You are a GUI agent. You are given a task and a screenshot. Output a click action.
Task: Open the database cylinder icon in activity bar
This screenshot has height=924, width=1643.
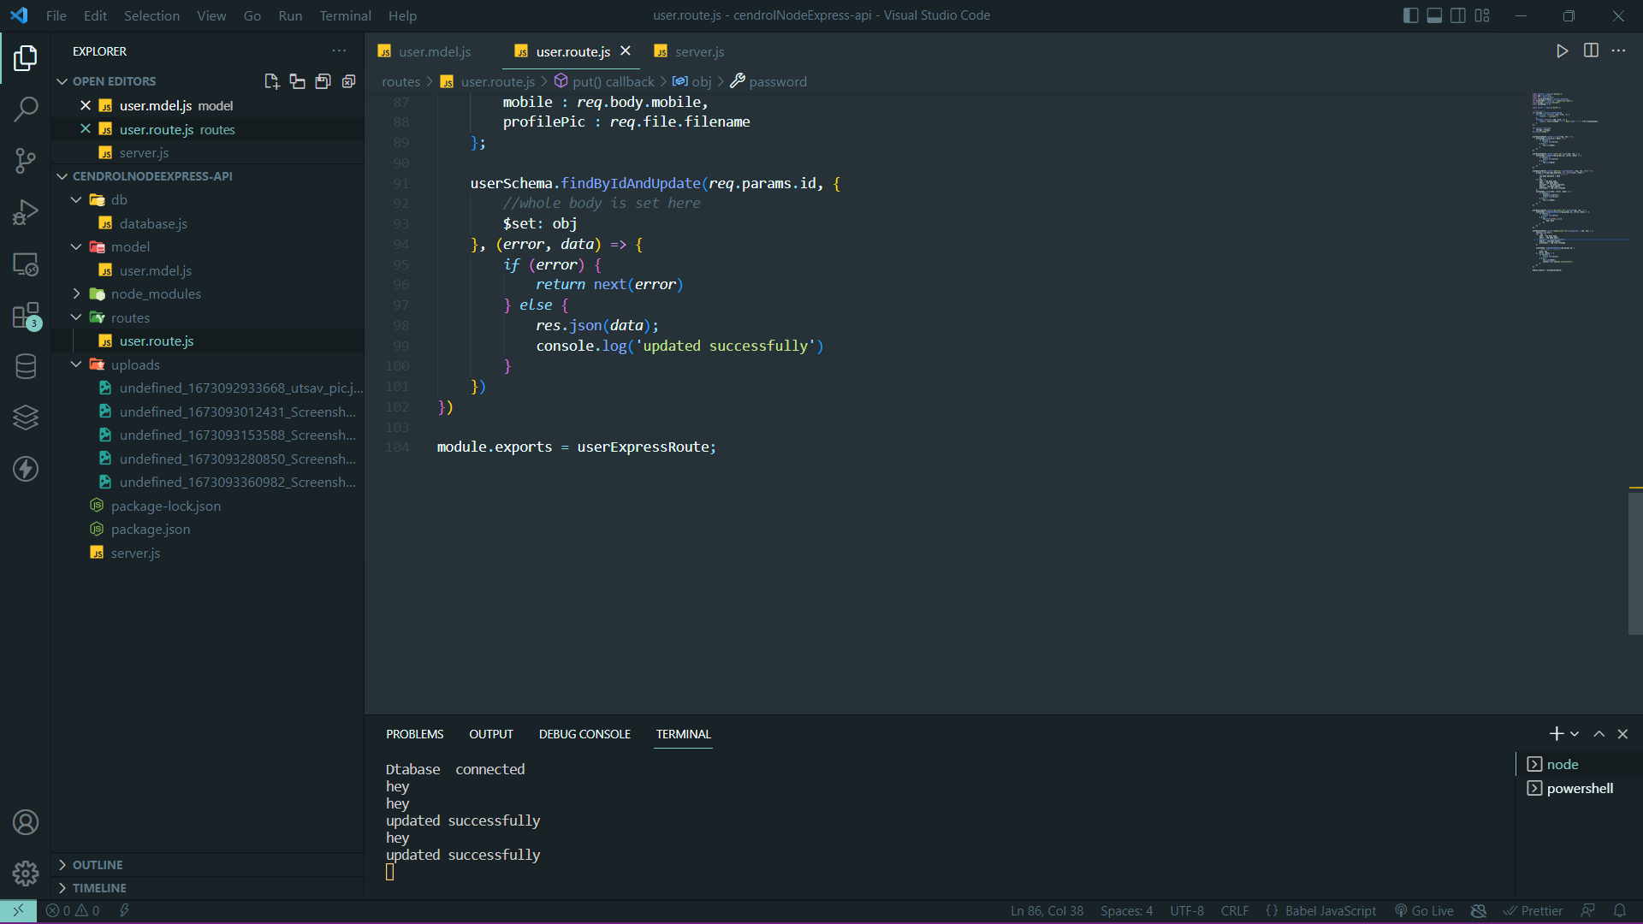pos(26,366)
